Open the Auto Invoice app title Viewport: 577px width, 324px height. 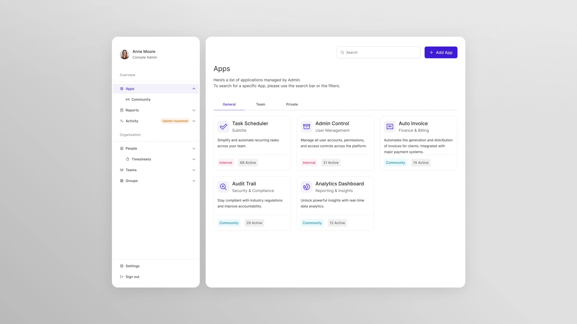[x=413, y=124]
